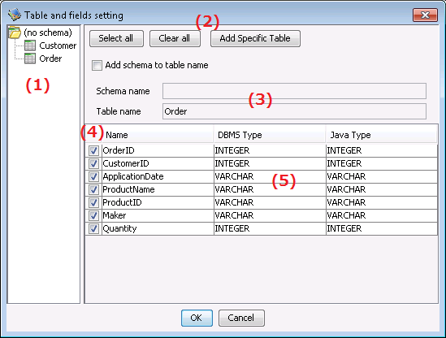Image resolution: width=446 pixels, height=338 pixels.
Task: Click the Order table icon in tree
Action: [x=30, y=58]
